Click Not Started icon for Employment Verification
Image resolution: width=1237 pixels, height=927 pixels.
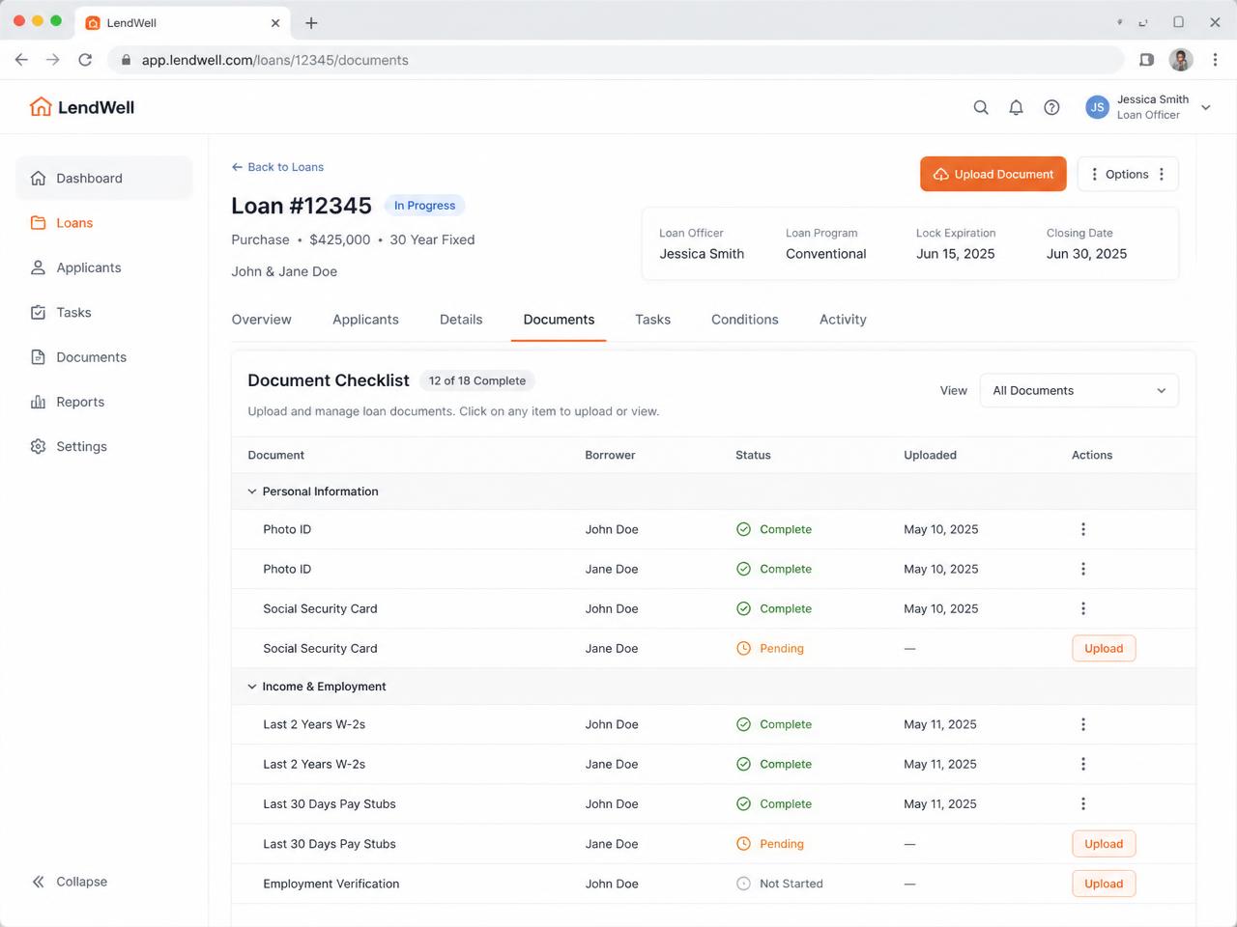(x=743, y=884)
